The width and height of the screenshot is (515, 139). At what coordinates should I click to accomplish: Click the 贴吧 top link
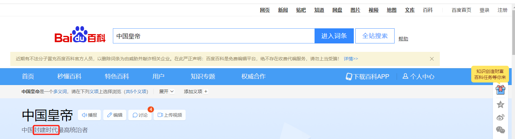[301, 10]
